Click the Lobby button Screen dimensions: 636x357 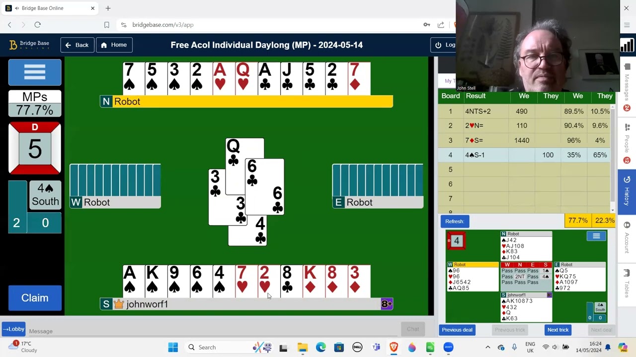13,329
